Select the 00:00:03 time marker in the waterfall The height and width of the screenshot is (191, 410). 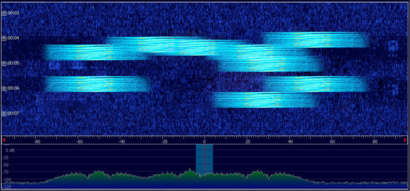[10, 13]
